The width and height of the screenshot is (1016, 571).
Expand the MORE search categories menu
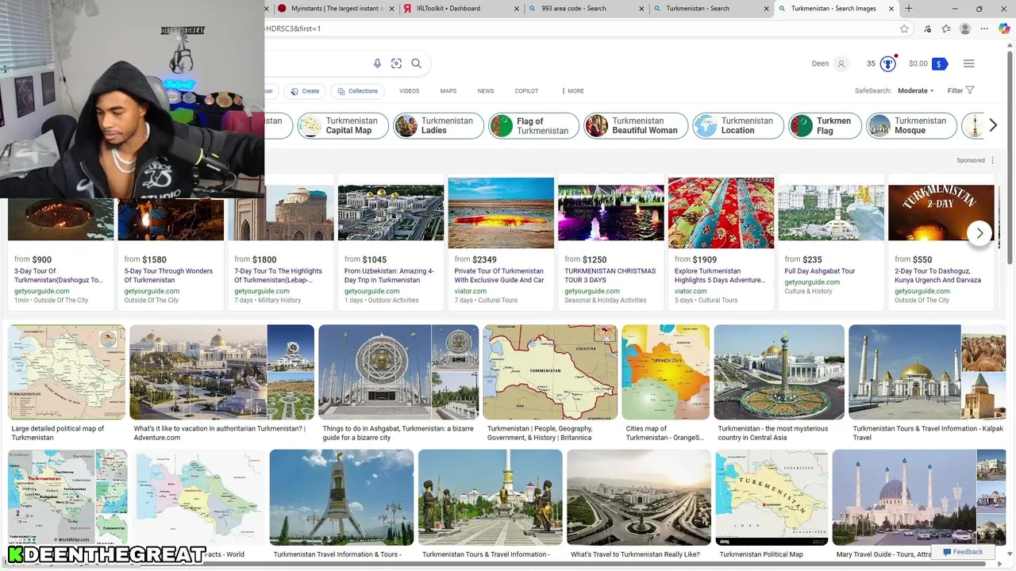(x=572, y=91)
